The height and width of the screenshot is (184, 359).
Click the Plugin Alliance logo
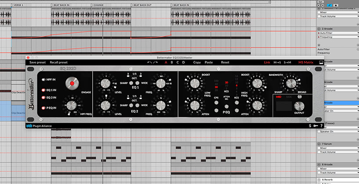point(39,126)
